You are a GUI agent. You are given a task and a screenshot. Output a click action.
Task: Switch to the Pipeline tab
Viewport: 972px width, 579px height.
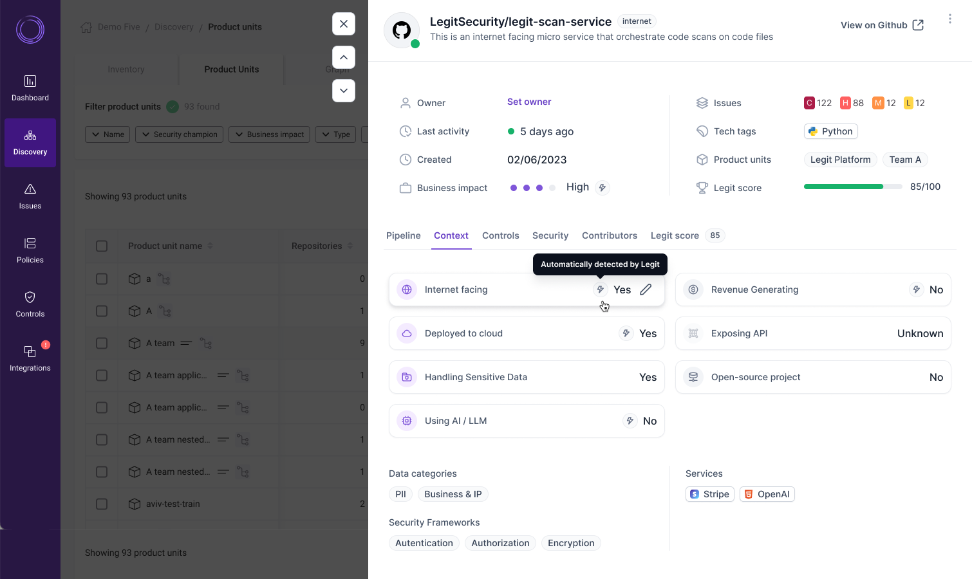[x=403, y=235]
